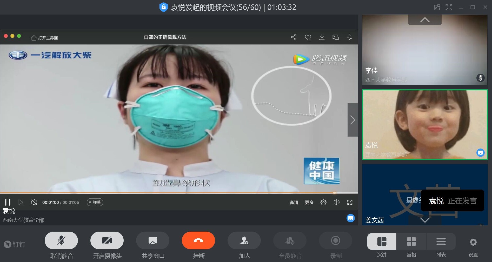Open the 更多 playback options

(309, 202)
